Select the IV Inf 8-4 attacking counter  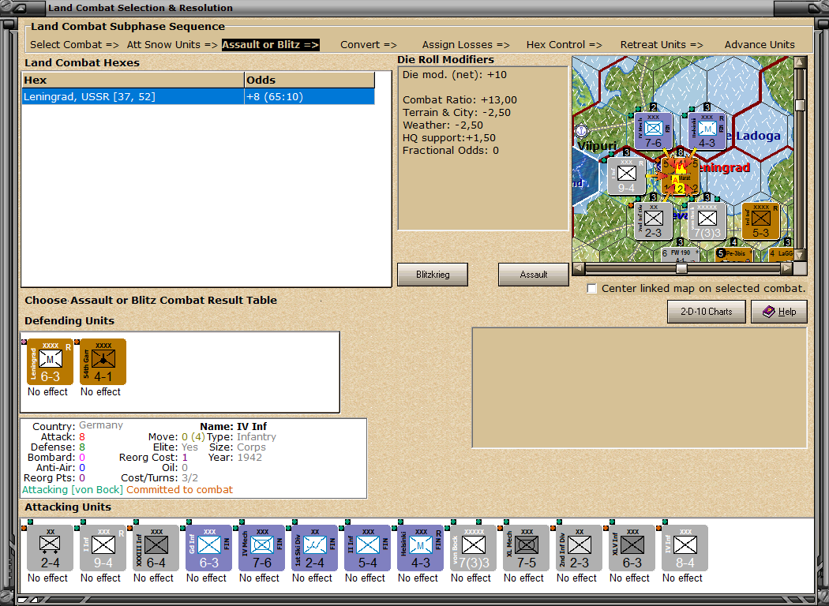tap(685, 548)
